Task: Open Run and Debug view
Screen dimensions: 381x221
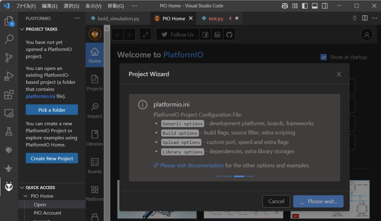Action: point(9,76)
